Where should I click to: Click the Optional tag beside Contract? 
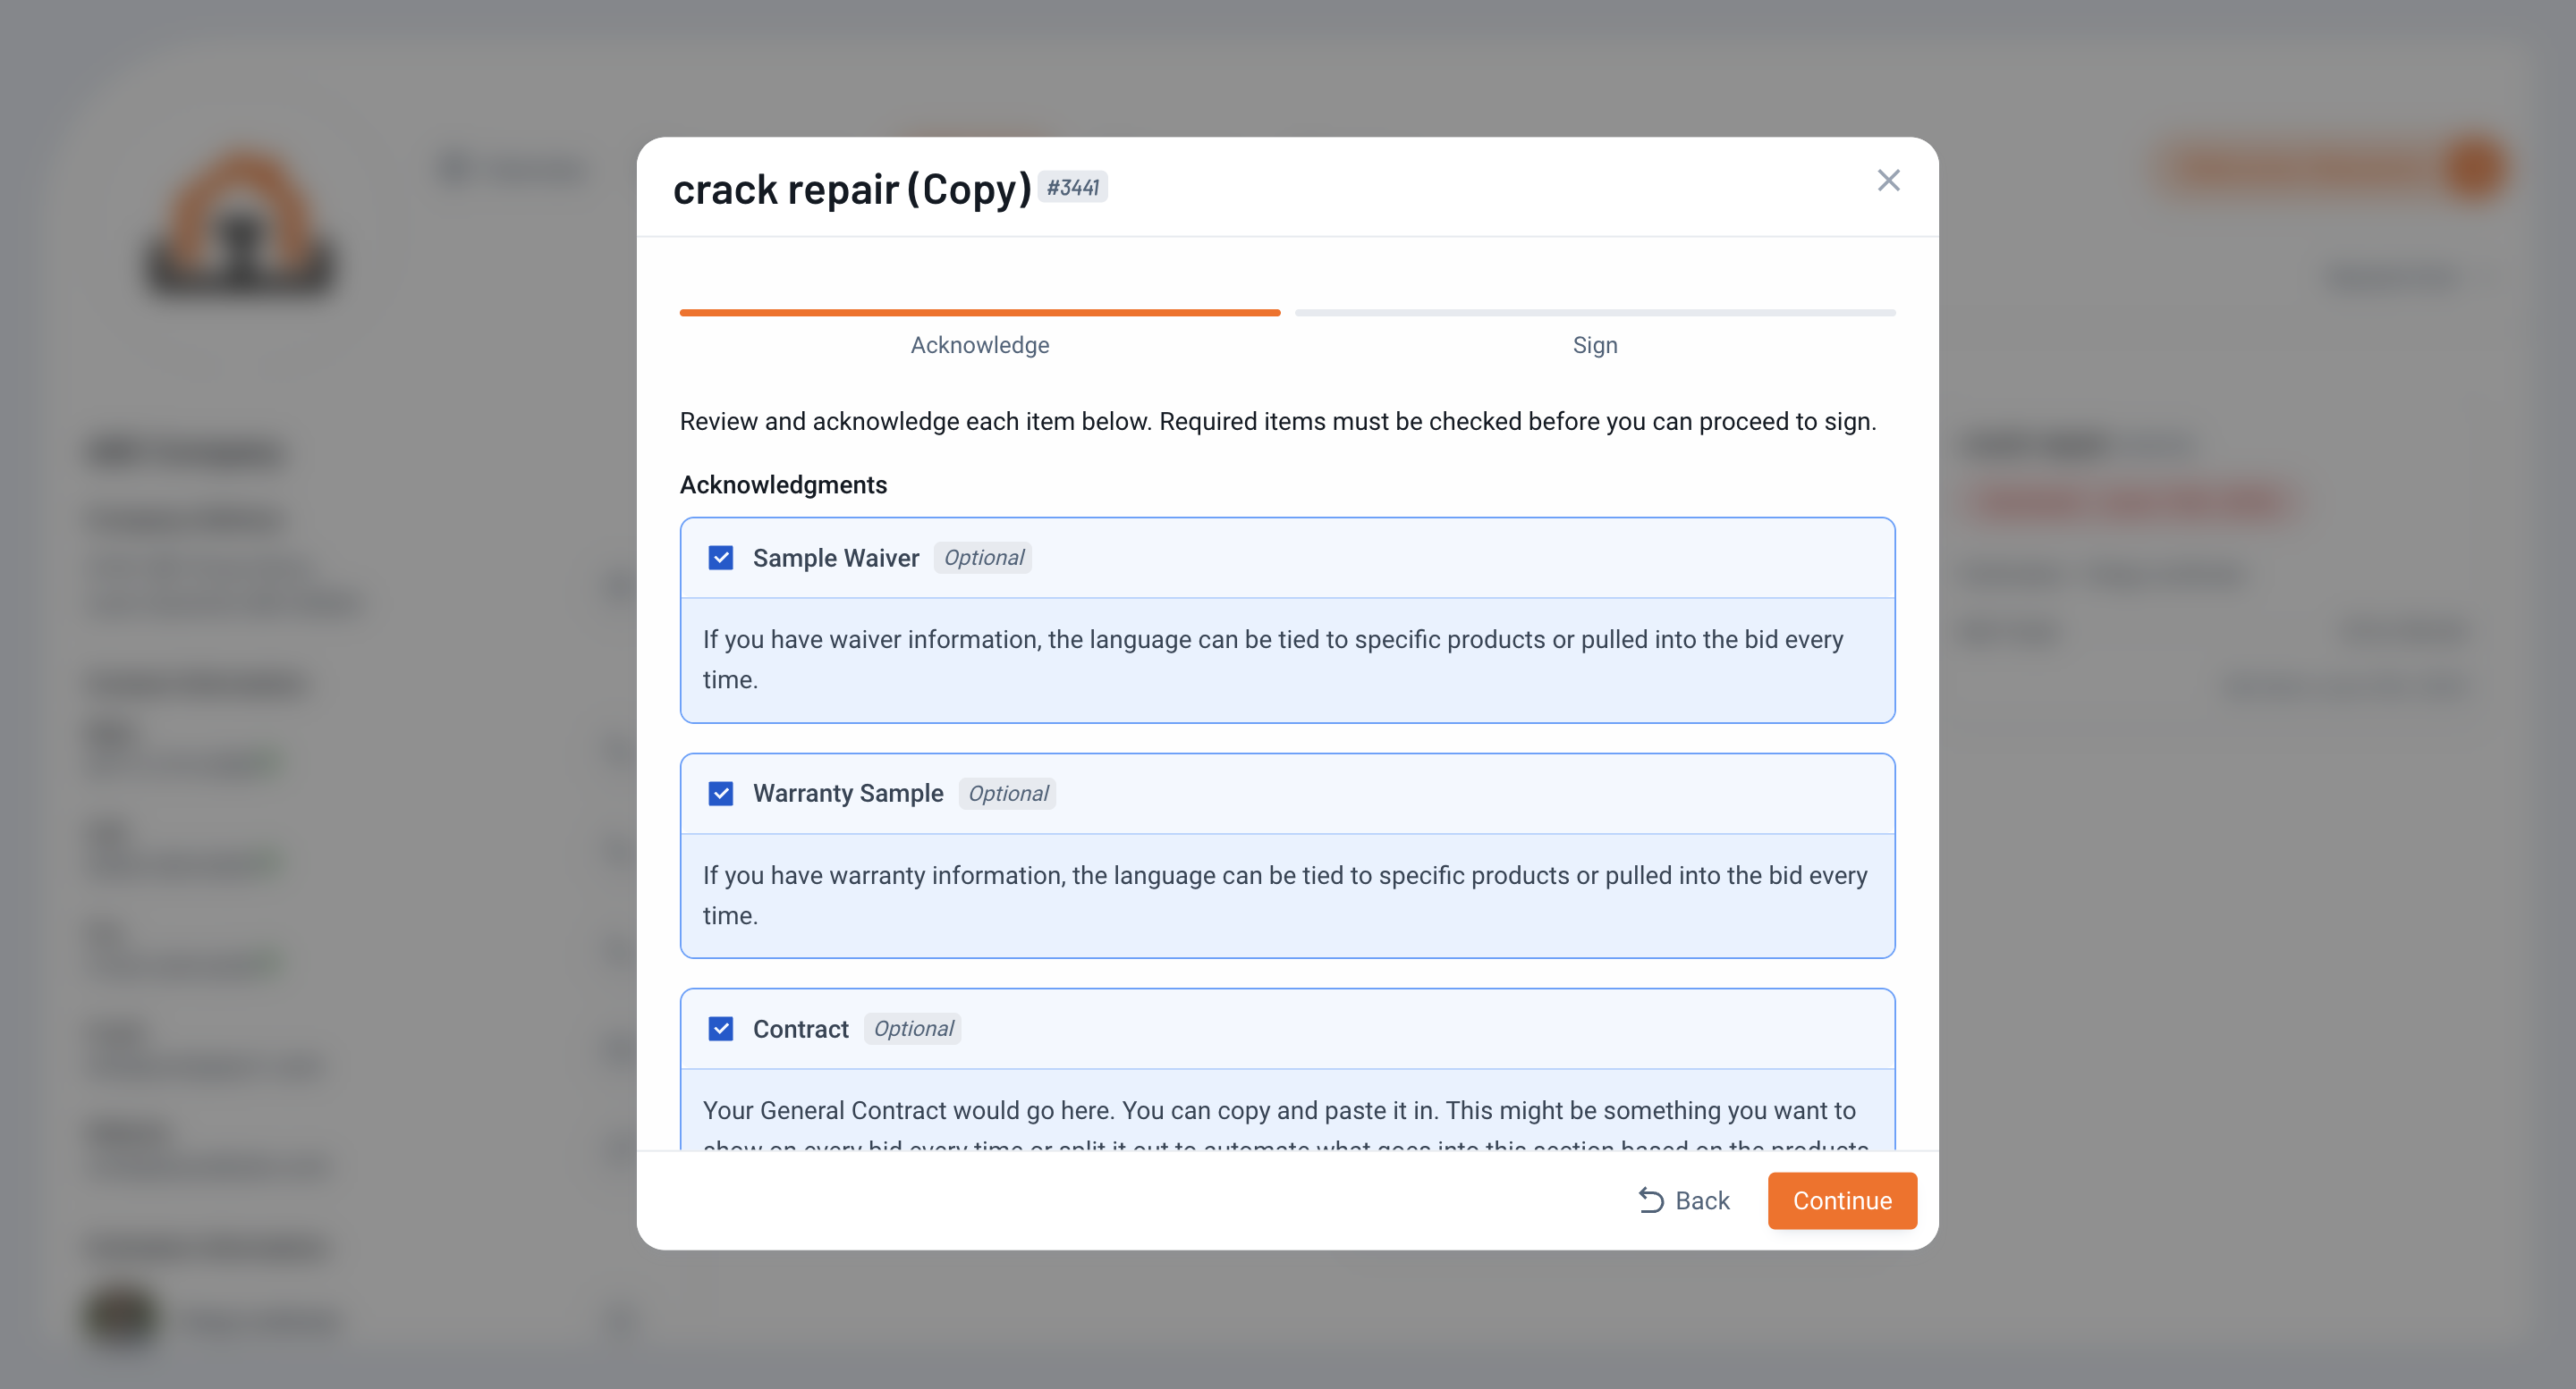tap(913, 1028)
